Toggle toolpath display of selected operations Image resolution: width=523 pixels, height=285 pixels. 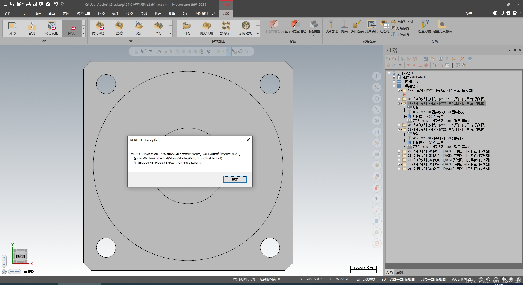tap(394, 65)
